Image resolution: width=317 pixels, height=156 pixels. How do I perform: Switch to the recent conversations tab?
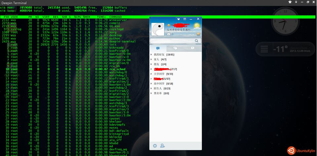tap(193, 48)
